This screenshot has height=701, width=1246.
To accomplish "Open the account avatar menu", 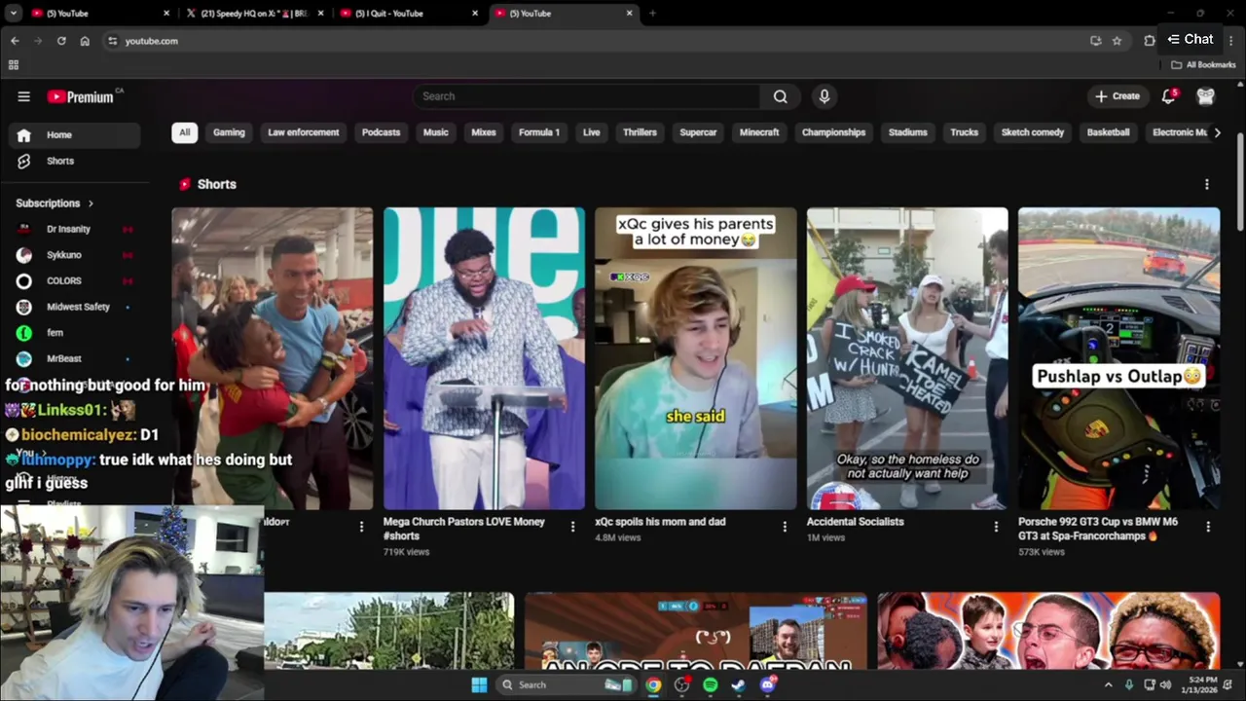I will tap(1206, 96).
